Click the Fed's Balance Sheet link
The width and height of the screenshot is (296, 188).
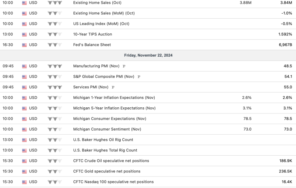[x=92, y=45]
